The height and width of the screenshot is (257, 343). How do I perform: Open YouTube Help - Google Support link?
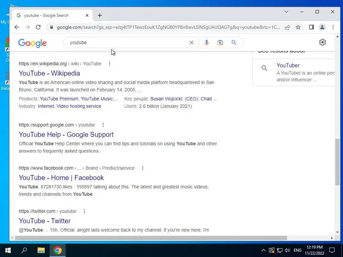point(66,135)
